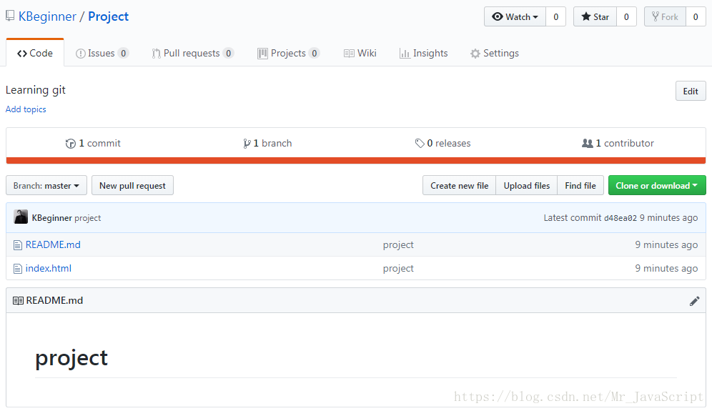Open the KBeginner user profile link
Viewport: 712px width, 411px height.
(47, 16)
